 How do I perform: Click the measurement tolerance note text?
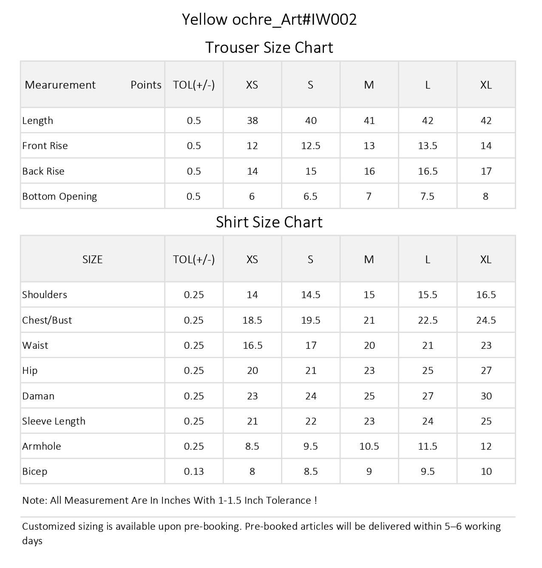coord(170,500)
